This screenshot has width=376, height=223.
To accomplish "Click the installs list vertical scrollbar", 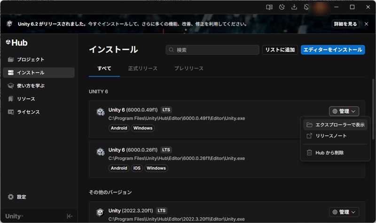I will [373, 109].
